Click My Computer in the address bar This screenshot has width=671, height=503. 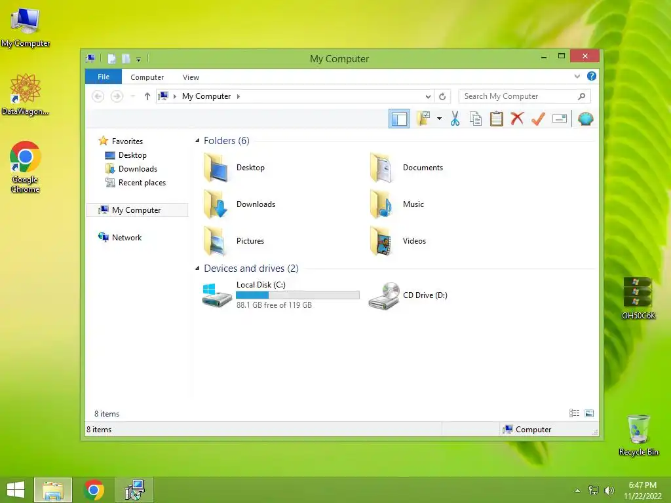(x=206, y=96)
